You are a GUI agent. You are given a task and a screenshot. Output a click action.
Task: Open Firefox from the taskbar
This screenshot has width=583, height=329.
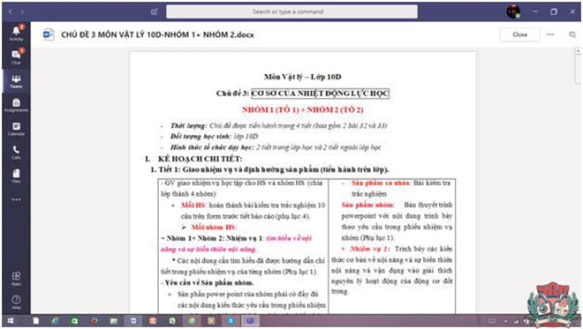pos(95,321)
